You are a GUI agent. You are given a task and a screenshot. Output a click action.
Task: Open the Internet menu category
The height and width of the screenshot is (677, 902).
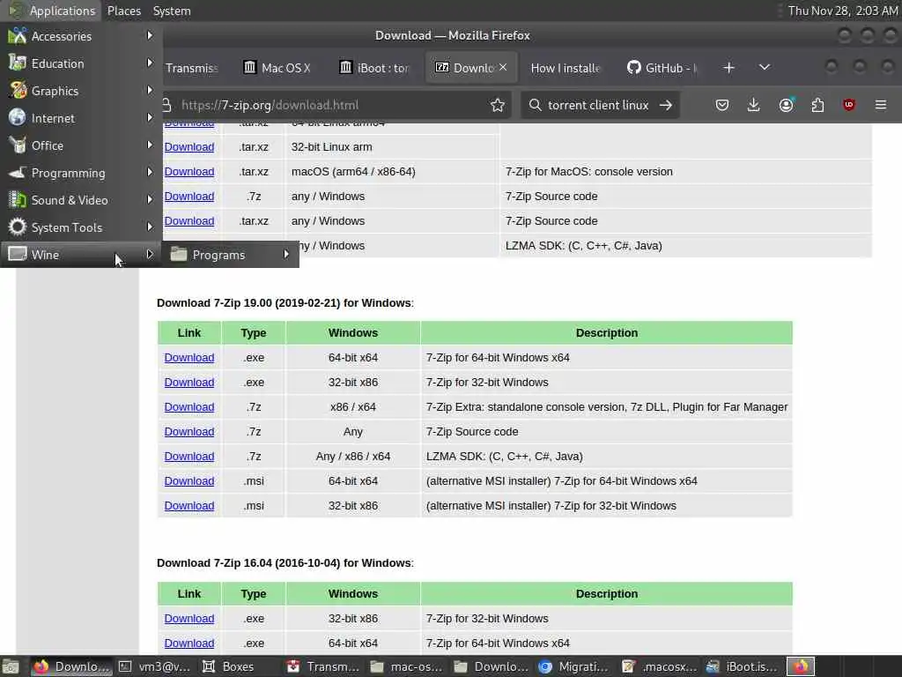pos(81,118)
